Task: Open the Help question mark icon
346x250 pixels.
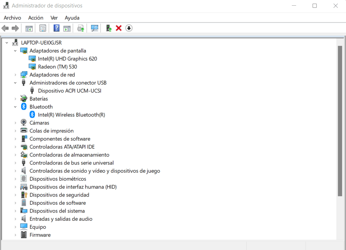Action: pyautogui.click(x=57, y=28)
